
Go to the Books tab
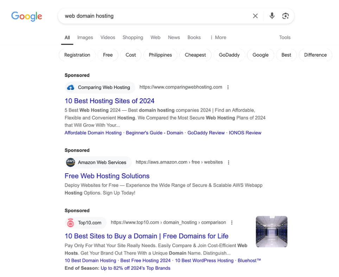point(194,37)
